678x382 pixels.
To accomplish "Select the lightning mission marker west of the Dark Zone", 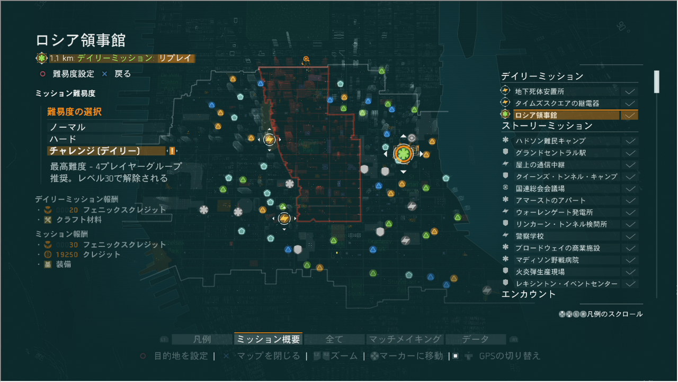I will coord(269,140).
